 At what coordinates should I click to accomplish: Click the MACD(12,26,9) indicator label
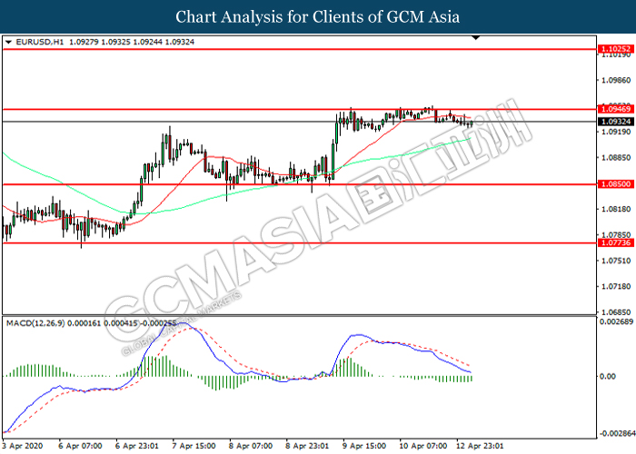(x=35, y=323)
